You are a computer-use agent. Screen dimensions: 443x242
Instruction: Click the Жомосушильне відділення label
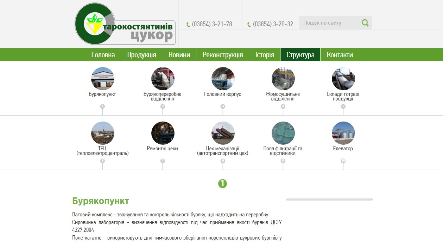tap(283, 96)
